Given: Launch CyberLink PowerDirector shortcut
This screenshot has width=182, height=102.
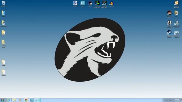Looking at the screenshot, I should click(97, 5).
